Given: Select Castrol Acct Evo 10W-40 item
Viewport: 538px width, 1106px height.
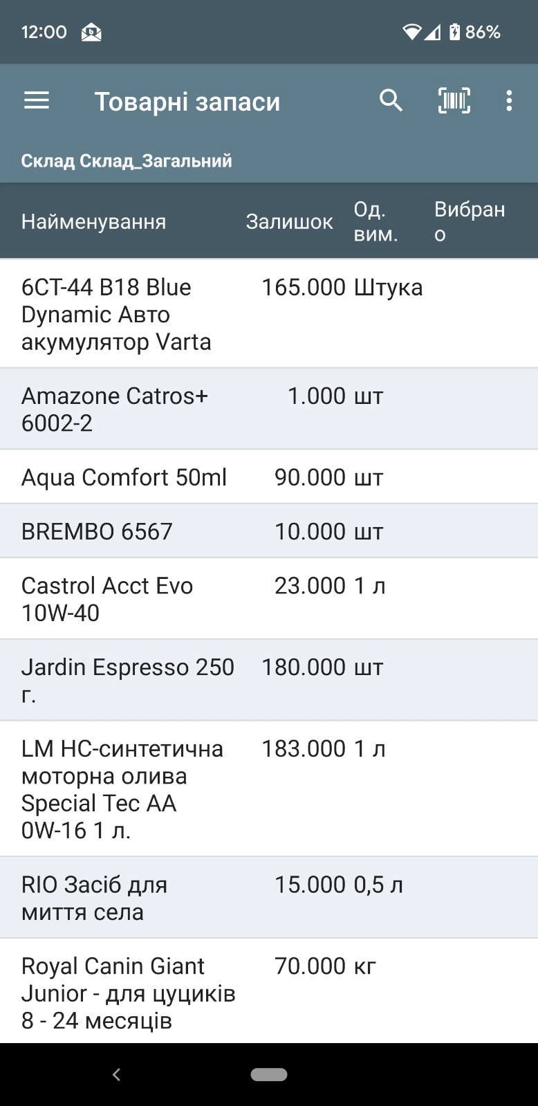Looking at the screenshot, I should pos(269,598).
